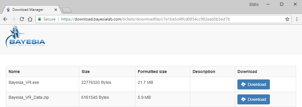Download Bayesia_VR.exe file
This screenshot has height=107, width=302.
tap(253, 84)
